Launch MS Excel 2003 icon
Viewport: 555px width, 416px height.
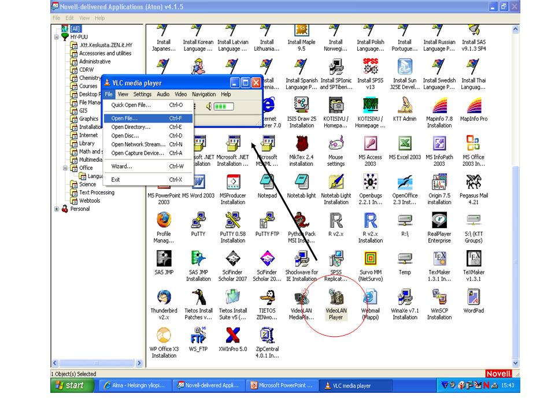click(405, 144)
